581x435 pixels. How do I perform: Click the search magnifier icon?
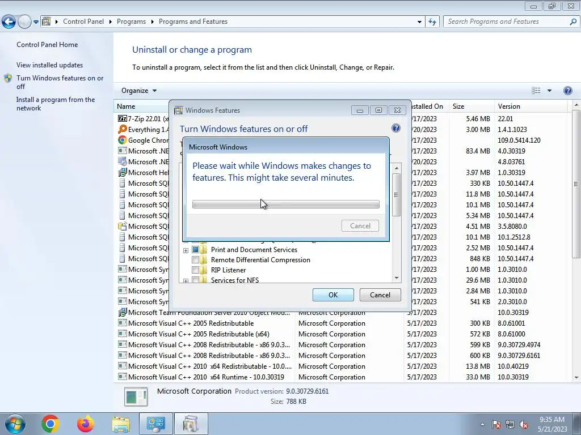(573, 22)
